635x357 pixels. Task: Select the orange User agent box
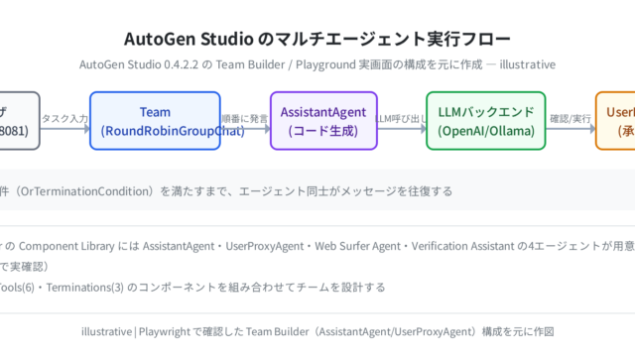tap(615, 121)
